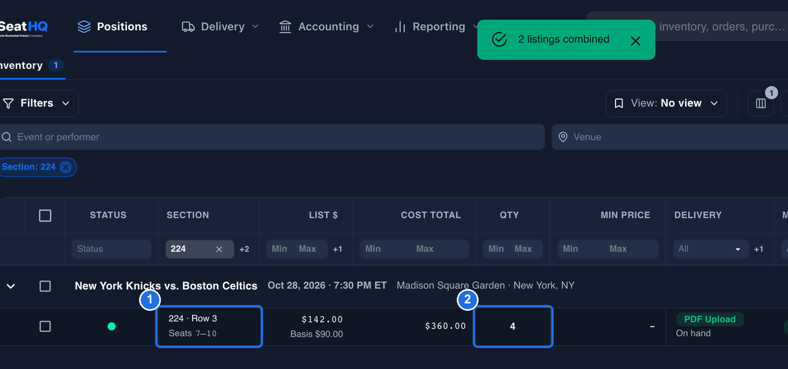Clear the 224 section filter value
788x369 pixels.
pyautogui.click(x=219, y=249)
